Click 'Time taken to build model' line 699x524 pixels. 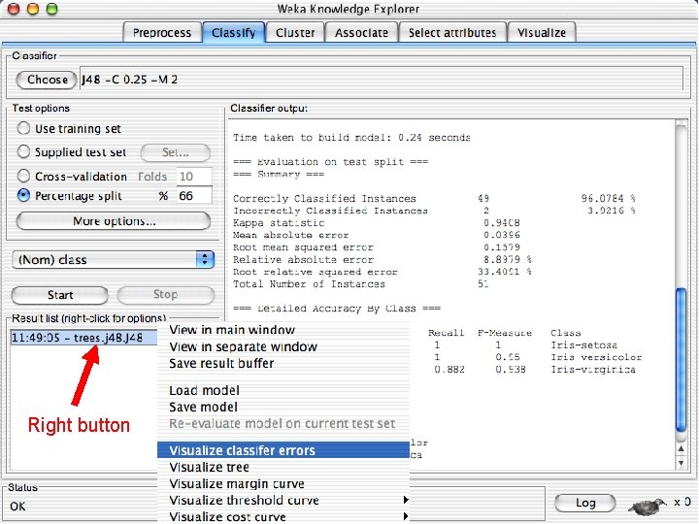(351, 137)
